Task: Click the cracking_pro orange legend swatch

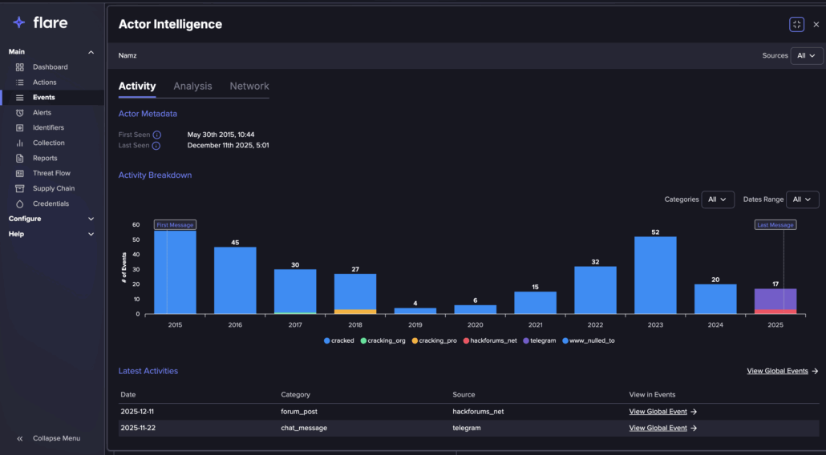Action: tap(415, 341)
